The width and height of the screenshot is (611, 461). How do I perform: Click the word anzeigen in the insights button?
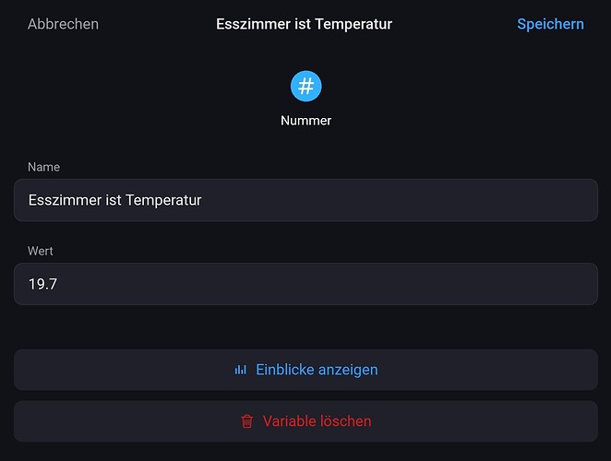pos(348,370)
